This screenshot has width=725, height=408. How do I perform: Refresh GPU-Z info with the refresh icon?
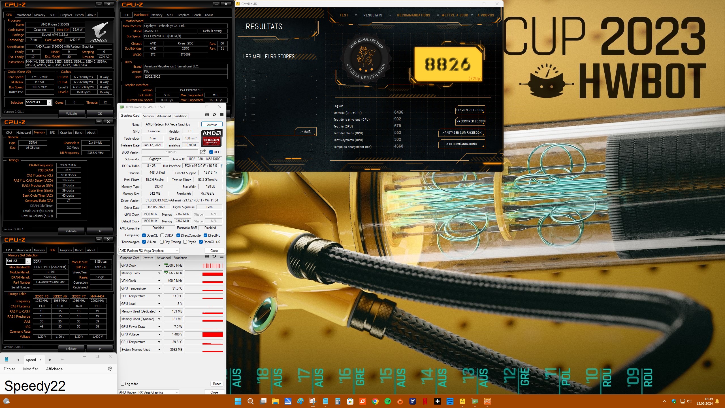click(214, 114)
